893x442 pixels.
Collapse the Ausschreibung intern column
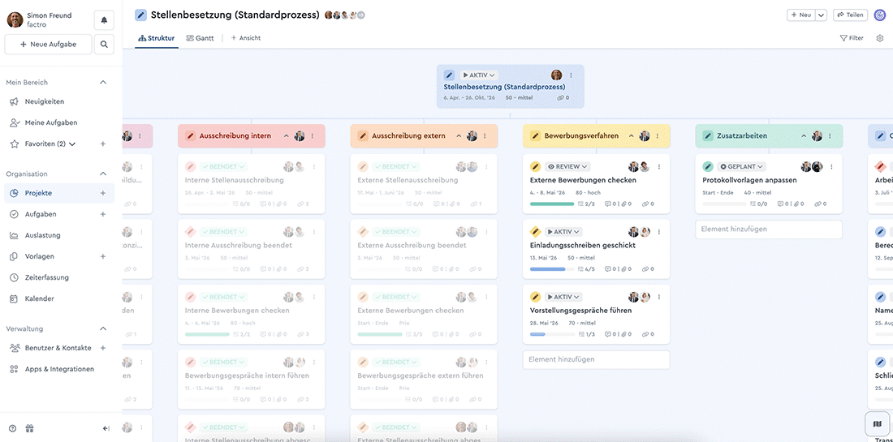(x=287, y=136)
